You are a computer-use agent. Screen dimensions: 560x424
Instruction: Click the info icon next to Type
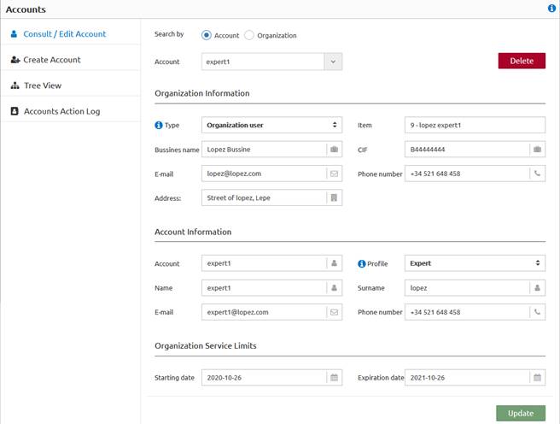click(159, 125)
